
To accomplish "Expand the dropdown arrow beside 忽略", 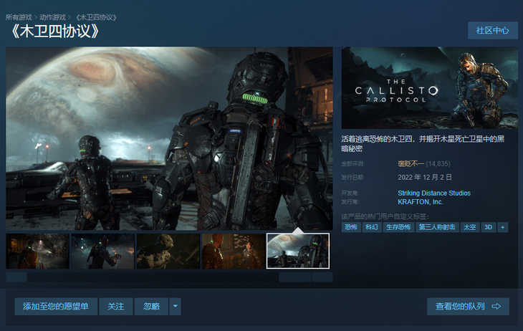I will 175,307.
